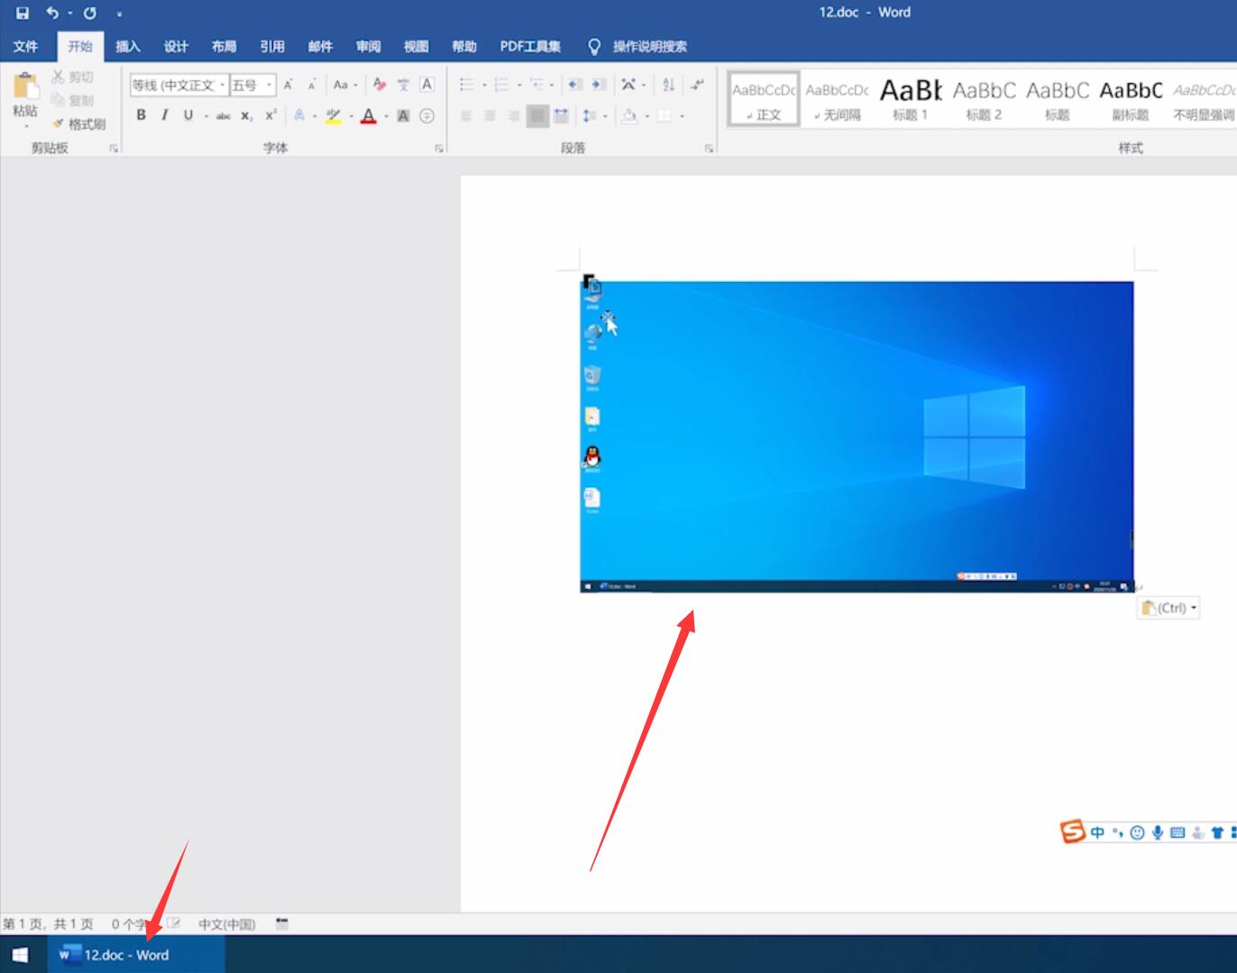Open the font name combo box 等线

[179, 85]
